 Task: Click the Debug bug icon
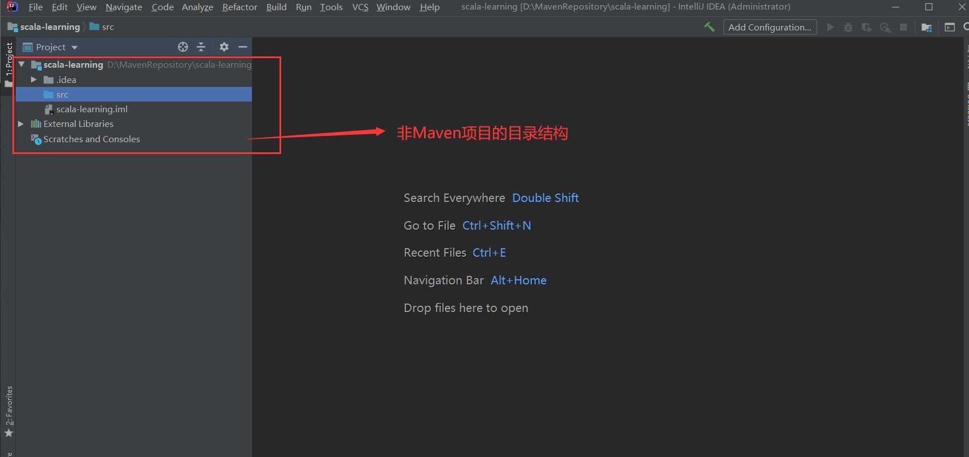click(x=848, y=27)
